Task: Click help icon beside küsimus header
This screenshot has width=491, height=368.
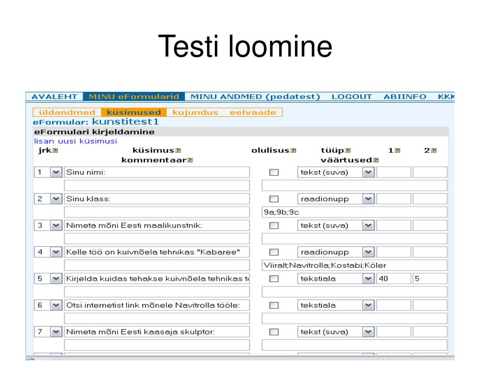Action: (178, 150)
